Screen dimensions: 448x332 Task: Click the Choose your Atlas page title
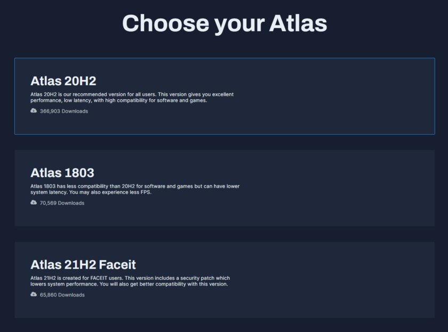pos(224,23)
